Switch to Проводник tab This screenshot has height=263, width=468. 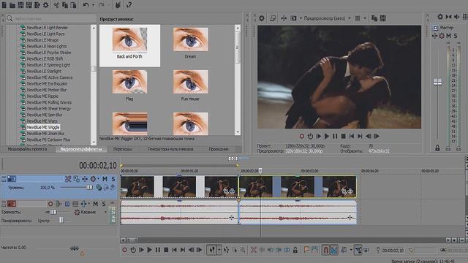coord(219,149)
